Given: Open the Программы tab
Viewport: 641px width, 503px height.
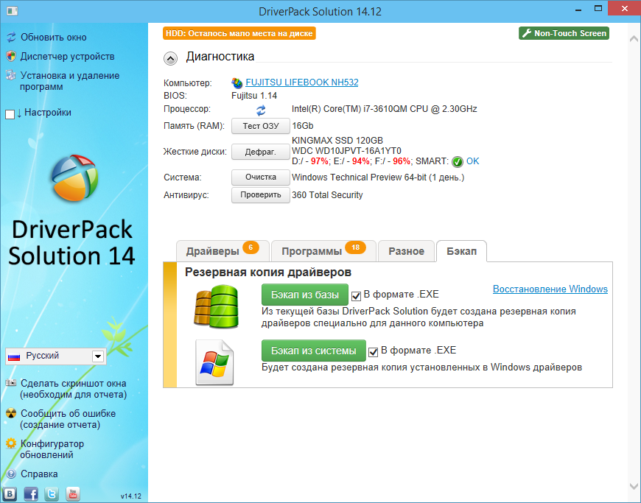Looking at the screenshot, I should coord(323,251).
